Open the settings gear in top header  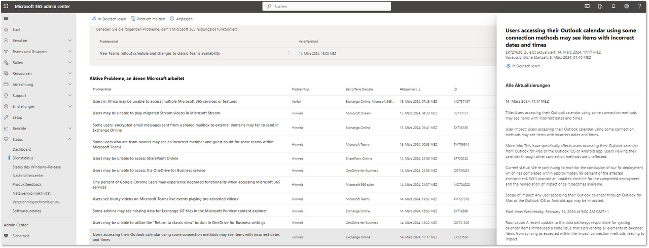(x=627, y=6)
